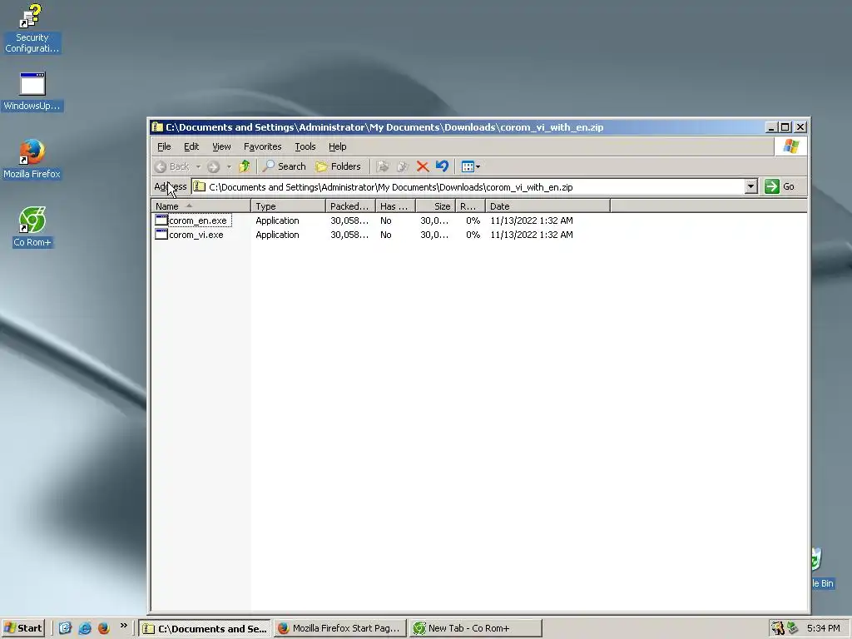The image size is (852, 639).
Task: Maximize the zip folder window
Action: pos(785,127)
